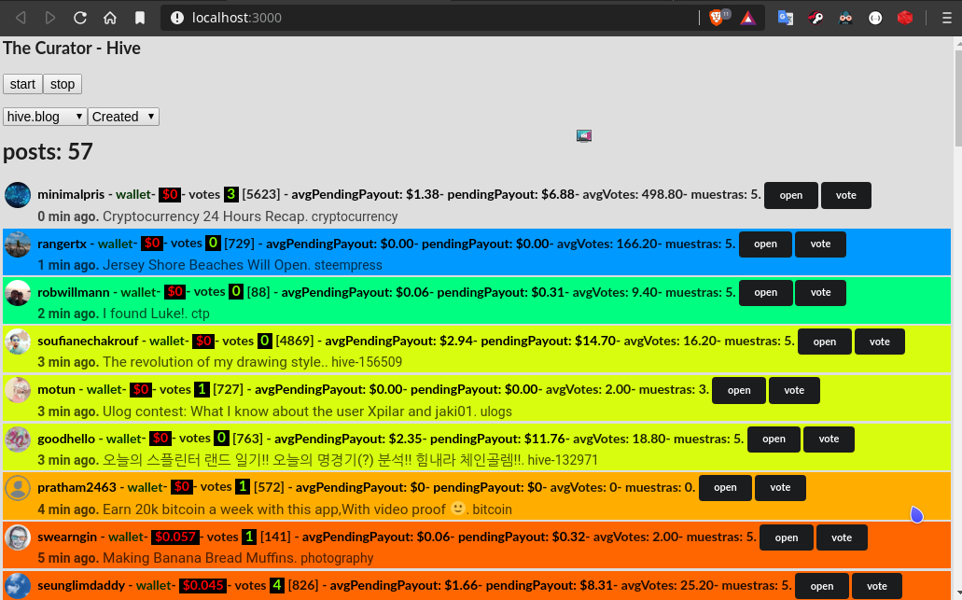Click title 'Cryptocurrency 24 Hours Recap'
This screenshot has height=600, width=962.
click(x=204, y=216)
